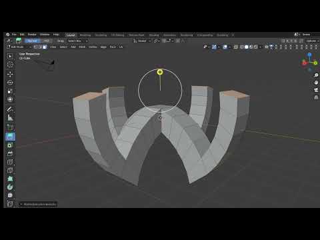Image resolution: width=320 pixels, height=240 pixels.
Task: Select the highlighted Extrude Region tool
Action: (x=10, y=137)
